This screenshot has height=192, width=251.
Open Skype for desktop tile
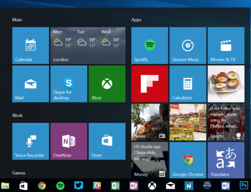[69, 84]
